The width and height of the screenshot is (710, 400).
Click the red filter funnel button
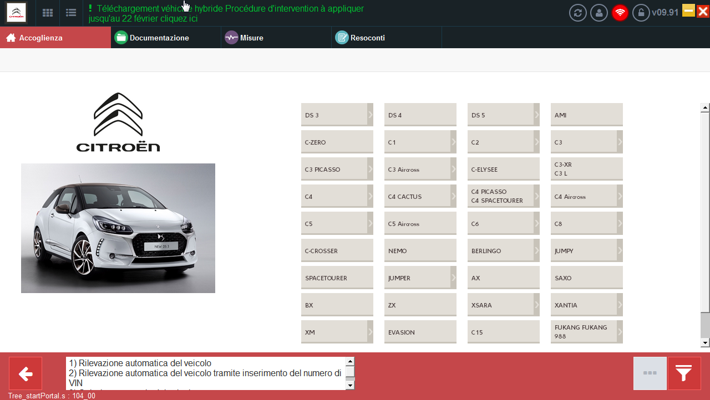pyautogui.click(x=684, y=373)
